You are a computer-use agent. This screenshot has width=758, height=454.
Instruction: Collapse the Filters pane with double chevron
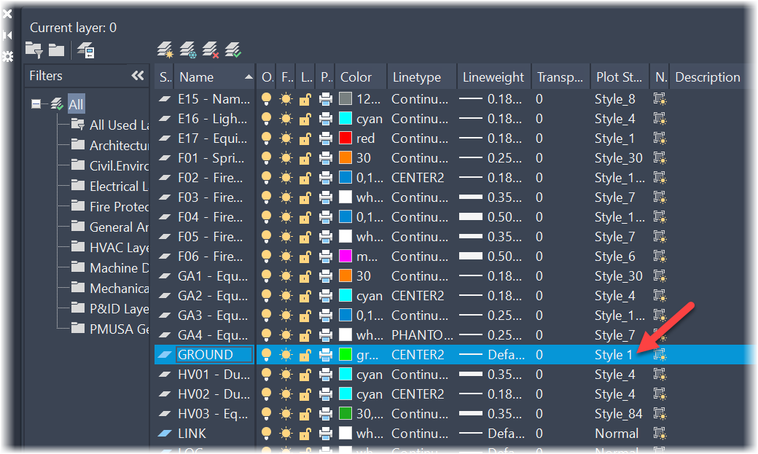click(x=138, y=76)
